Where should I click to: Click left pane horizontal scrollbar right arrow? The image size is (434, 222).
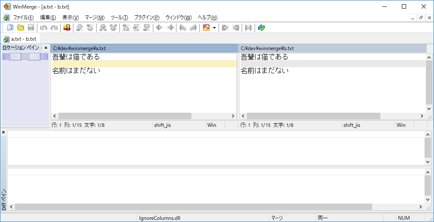tap(233, 116)
